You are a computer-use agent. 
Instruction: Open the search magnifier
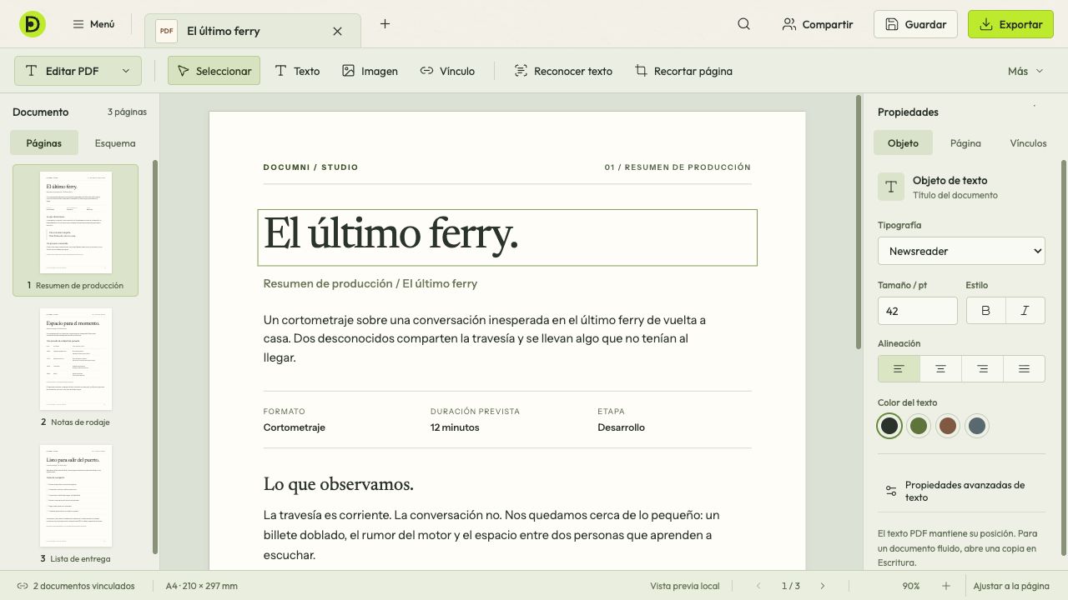[x=743, y=24]
